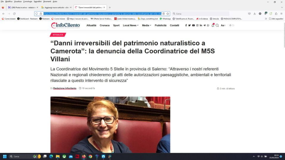Open the Segnalibri menu
The width and height of the screenshot is (285, 160).
pos(38,1)
